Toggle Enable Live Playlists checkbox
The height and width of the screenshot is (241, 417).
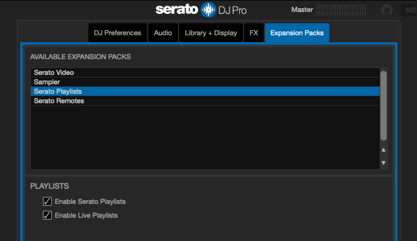[x=47, y=215]
